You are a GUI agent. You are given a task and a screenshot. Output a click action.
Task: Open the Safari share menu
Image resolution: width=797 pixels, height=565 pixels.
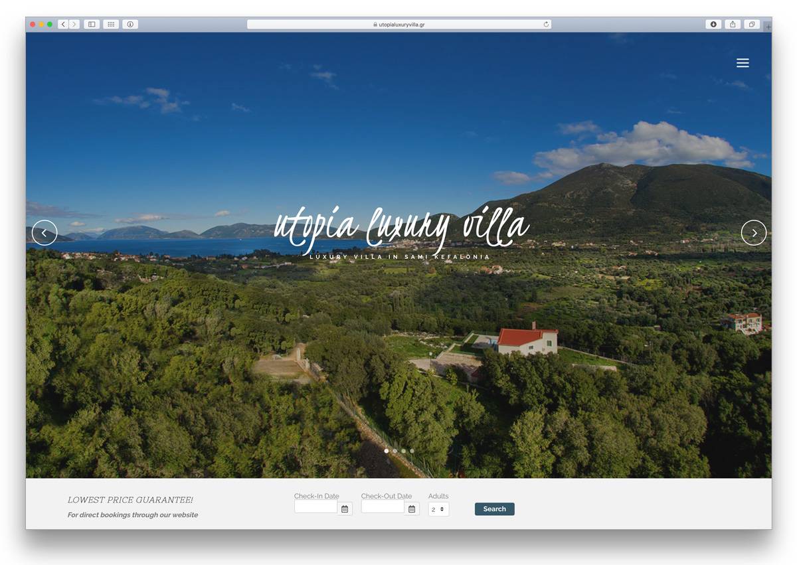click(733, 24)
